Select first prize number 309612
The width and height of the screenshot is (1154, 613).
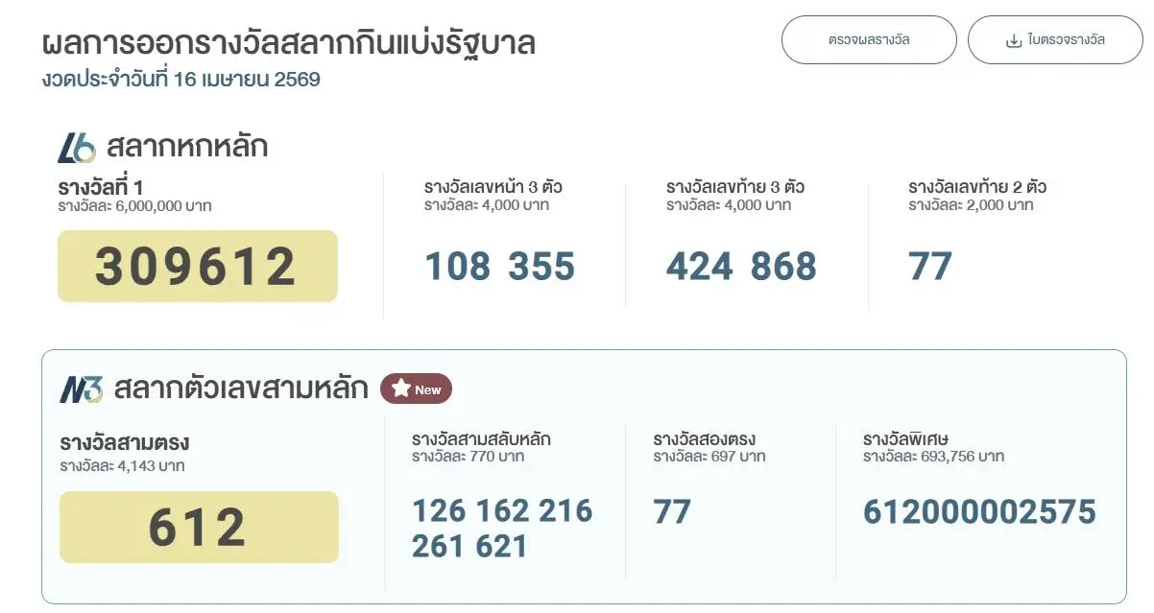[197, 267]
